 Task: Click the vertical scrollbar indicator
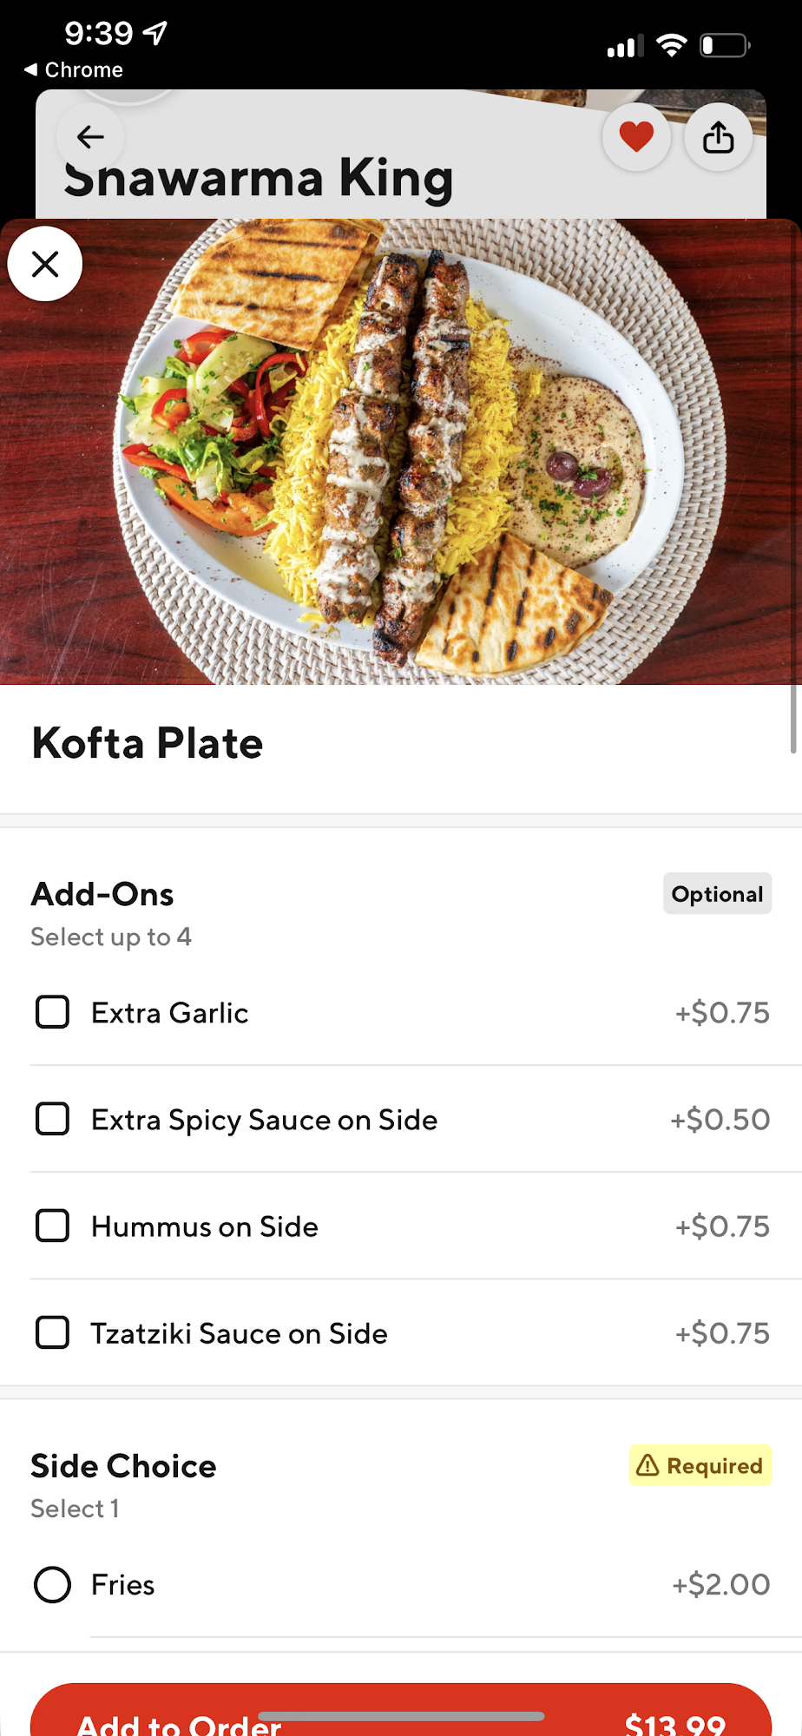click(793, 719)
